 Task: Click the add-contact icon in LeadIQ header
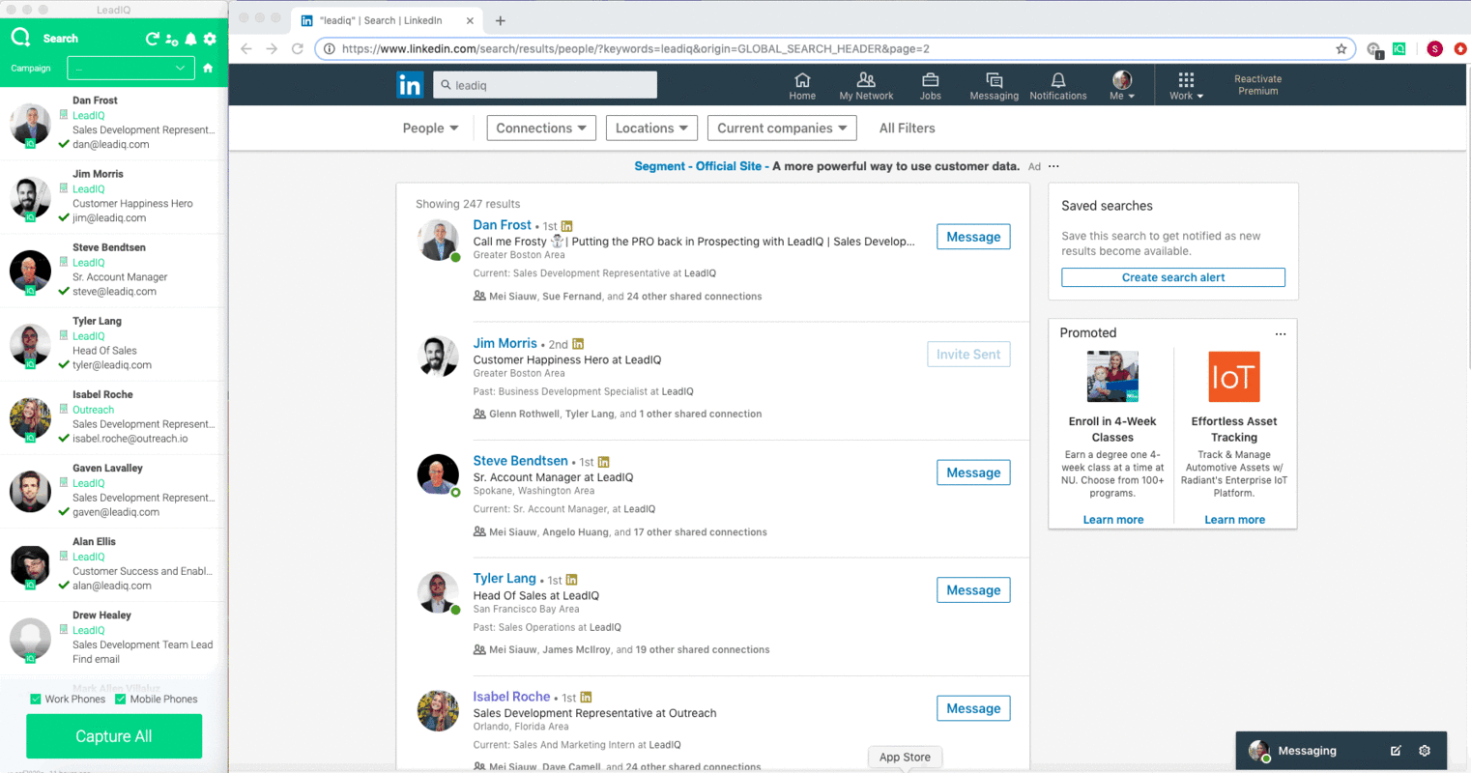171,40
